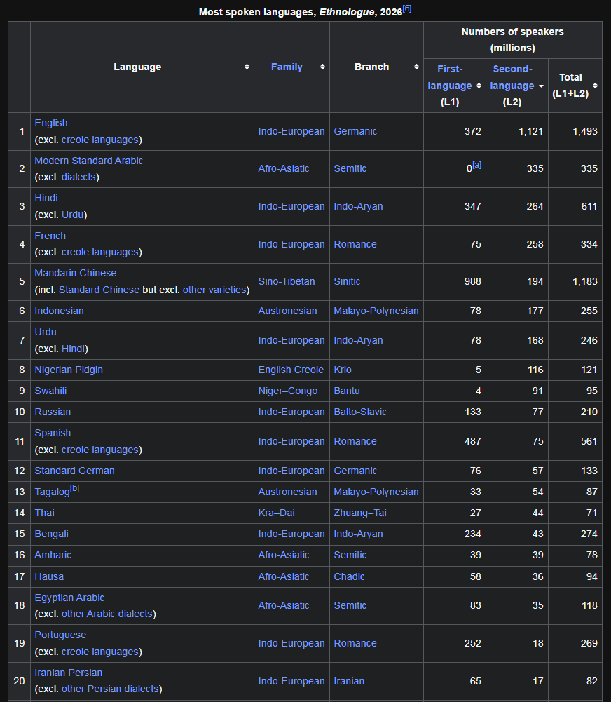Image resolution: width=611 pixels, height=702 pixels.
Task: Open Romance link in Spanish row
Action: point(355,441)
